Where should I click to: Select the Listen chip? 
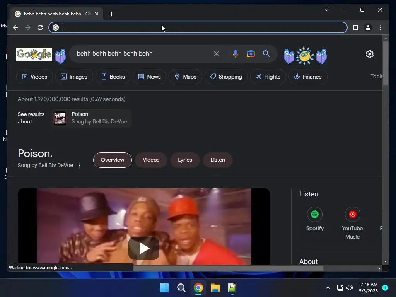coord(218,160)
